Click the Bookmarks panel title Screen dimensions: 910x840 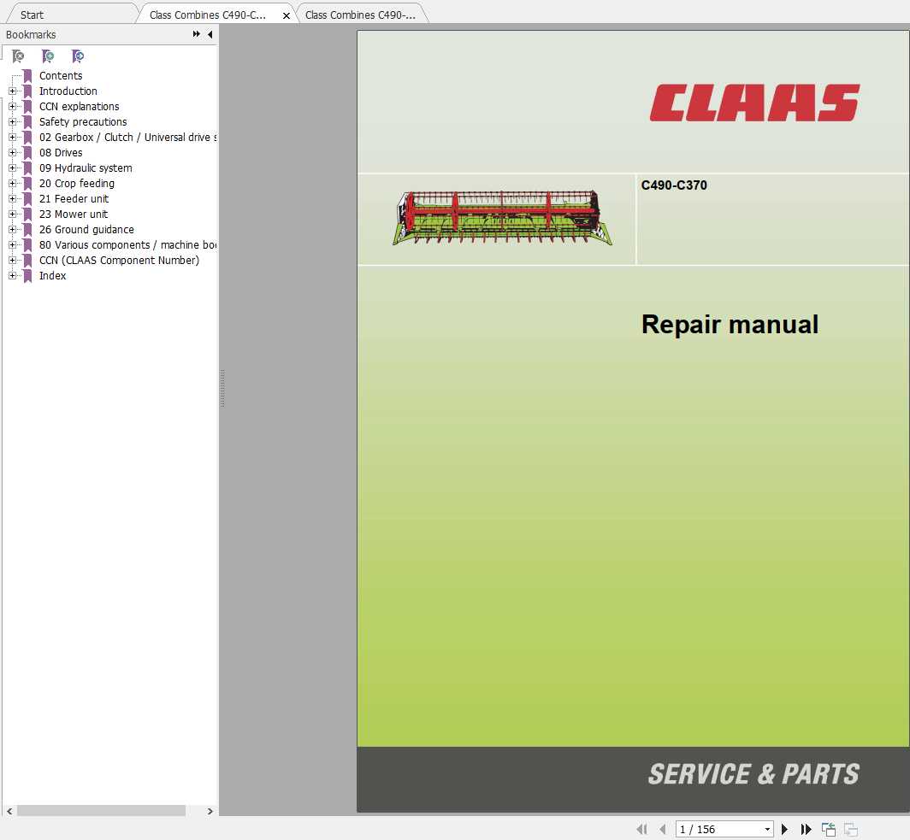point(31,35)
